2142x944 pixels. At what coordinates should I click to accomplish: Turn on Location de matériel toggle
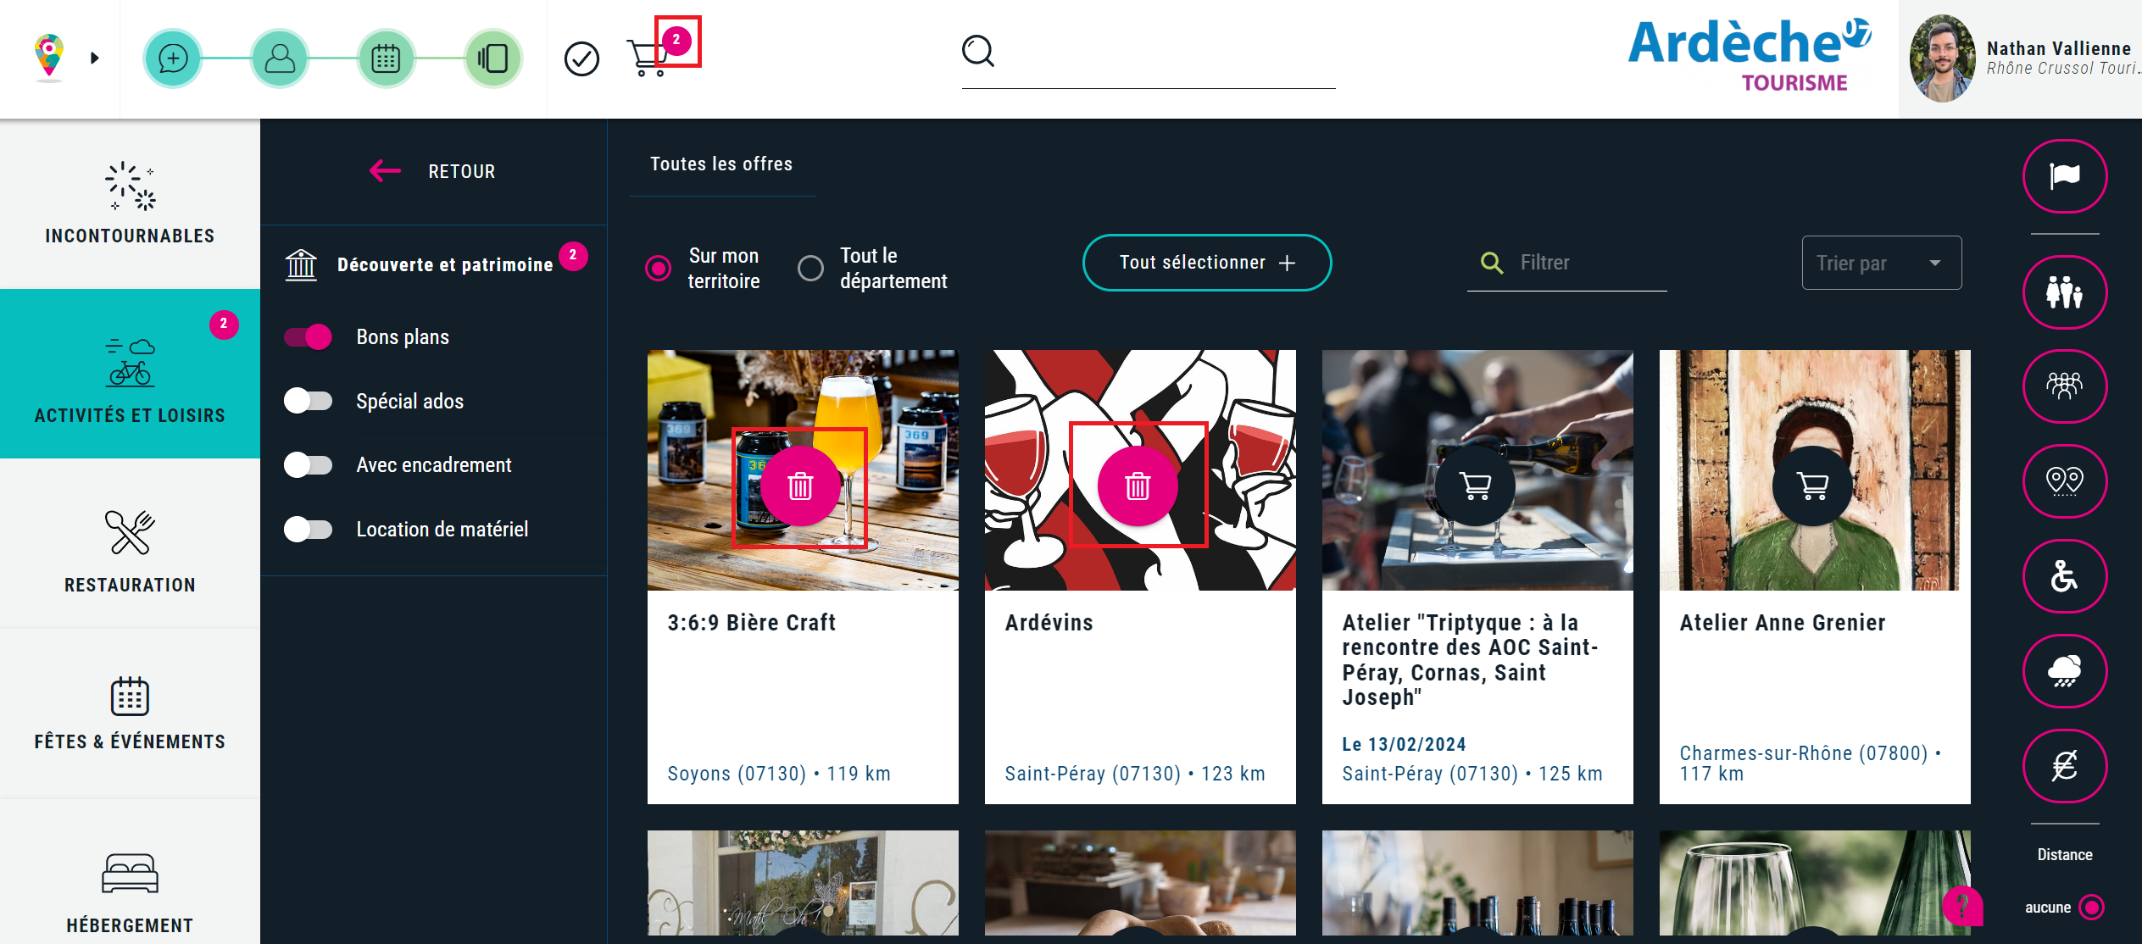[x=308, y=530]
